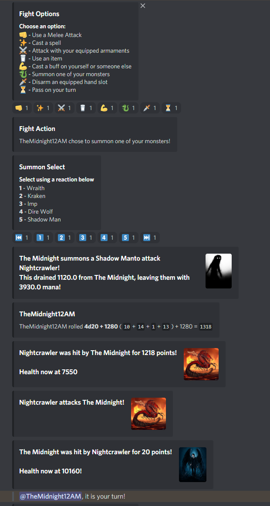The image size is (270, 506).
Task: Select the dragon summon monster reaction
Action: point(128,108)
